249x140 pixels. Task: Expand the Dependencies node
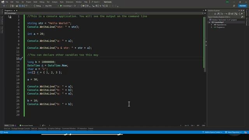212,25
